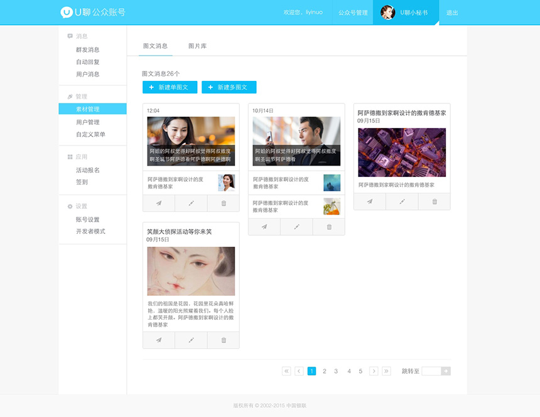Click the 新建多图文 button
540x417 pixels.
pos(229,87)
